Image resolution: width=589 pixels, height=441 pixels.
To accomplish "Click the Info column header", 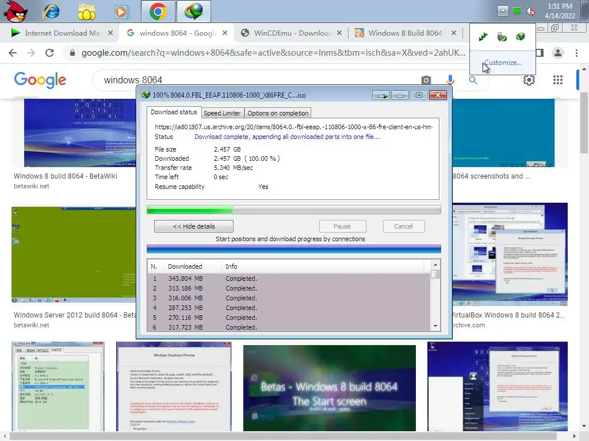I will tap(323, 266).
